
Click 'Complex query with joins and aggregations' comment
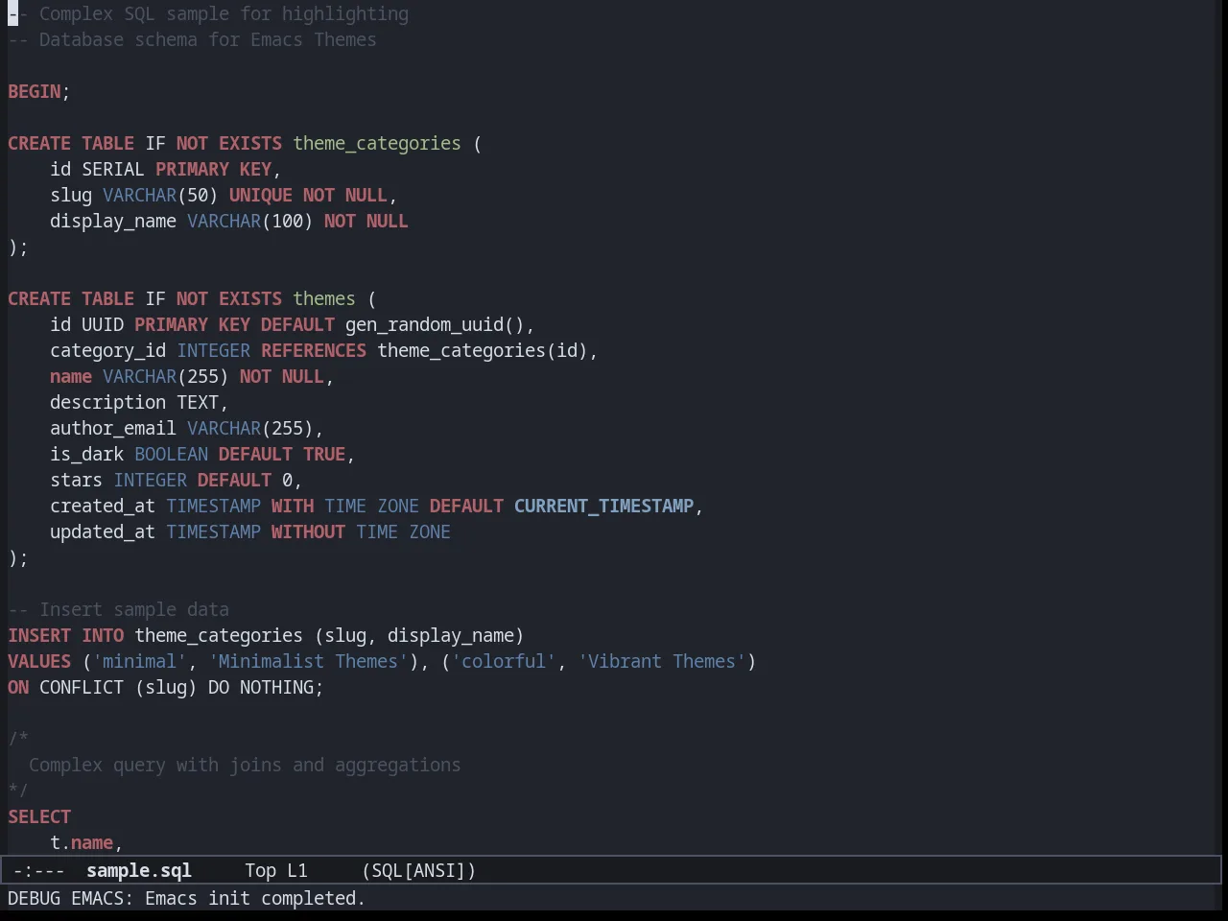point(245,765)
